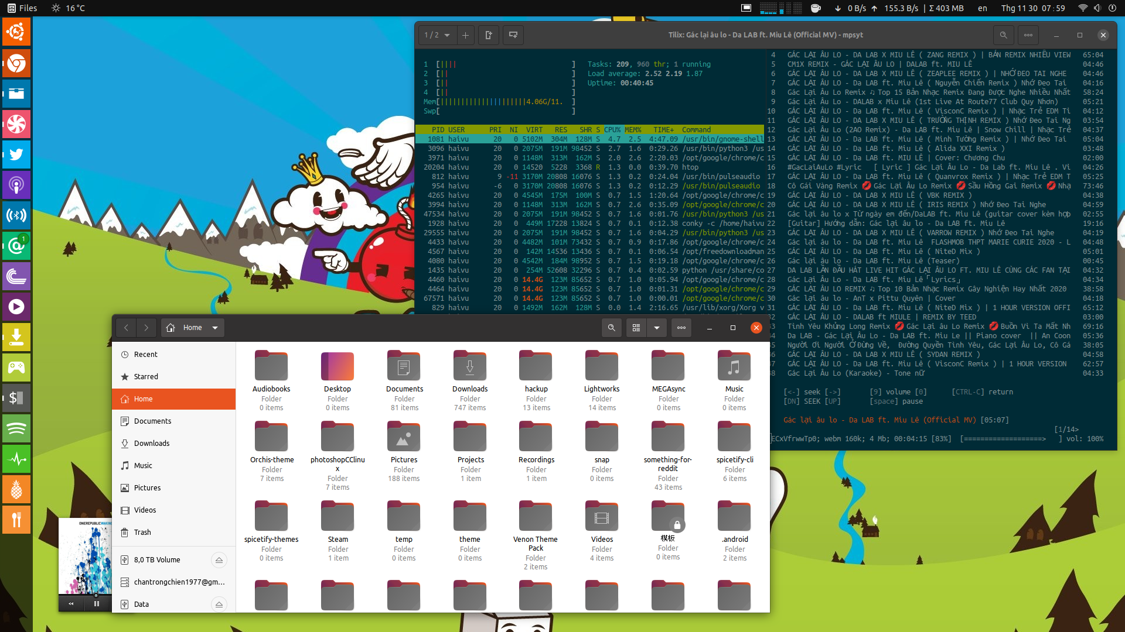Click the coffee cup indicator in the top bar
This screenshot has height=632, width=1125.
coord(816,8)
